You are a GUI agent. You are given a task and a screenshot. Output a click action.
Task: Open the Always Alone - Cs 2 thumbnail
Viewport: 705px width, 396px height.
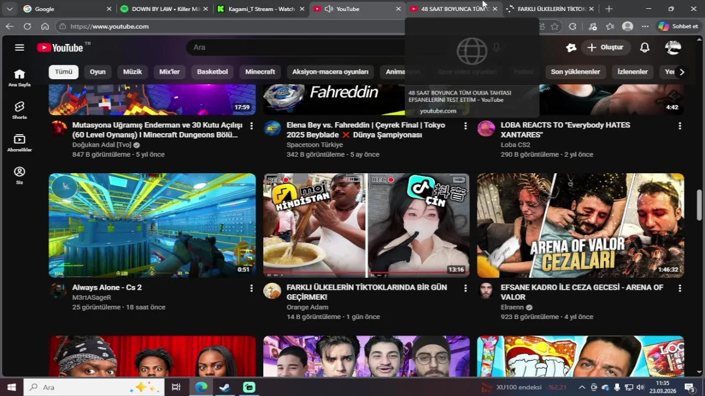(152, 226)
